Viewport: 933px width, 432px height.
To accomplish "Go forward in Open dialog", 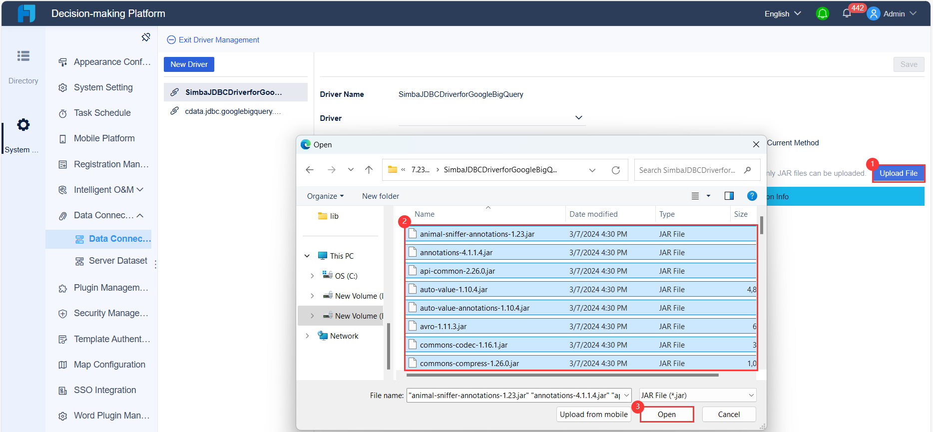I will [332, 170].
